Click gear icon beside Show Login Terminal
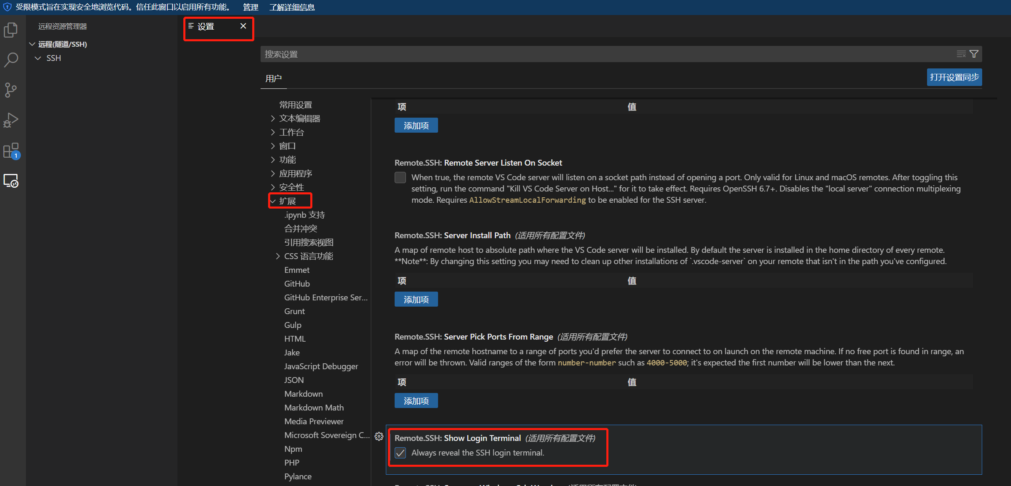The image size is (1011, 486). click(x=379, y=436)
